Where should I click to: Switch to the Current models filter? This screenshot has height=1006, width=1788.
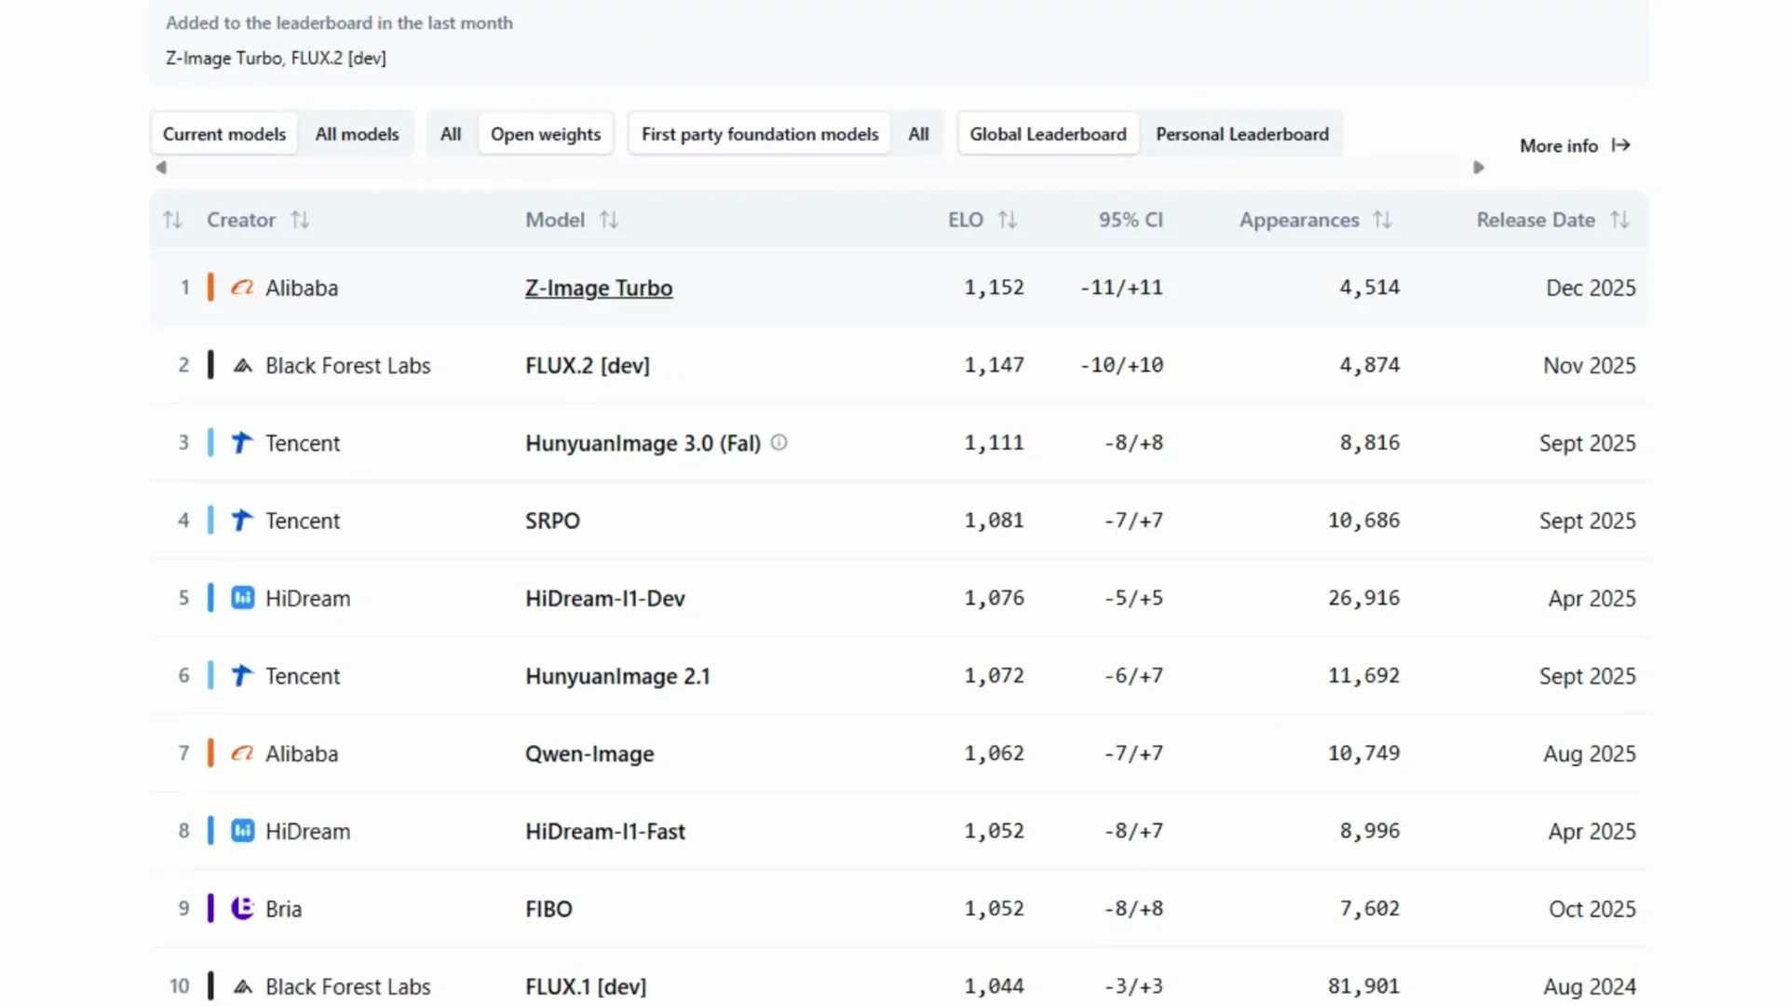pyautogui.click(x=224, y=134)
